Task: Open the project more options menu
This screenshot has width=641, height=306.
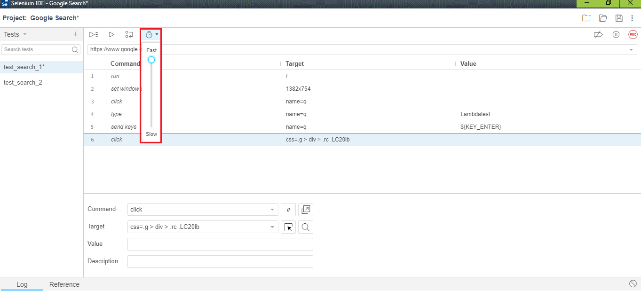Action: tap(632, 18)
